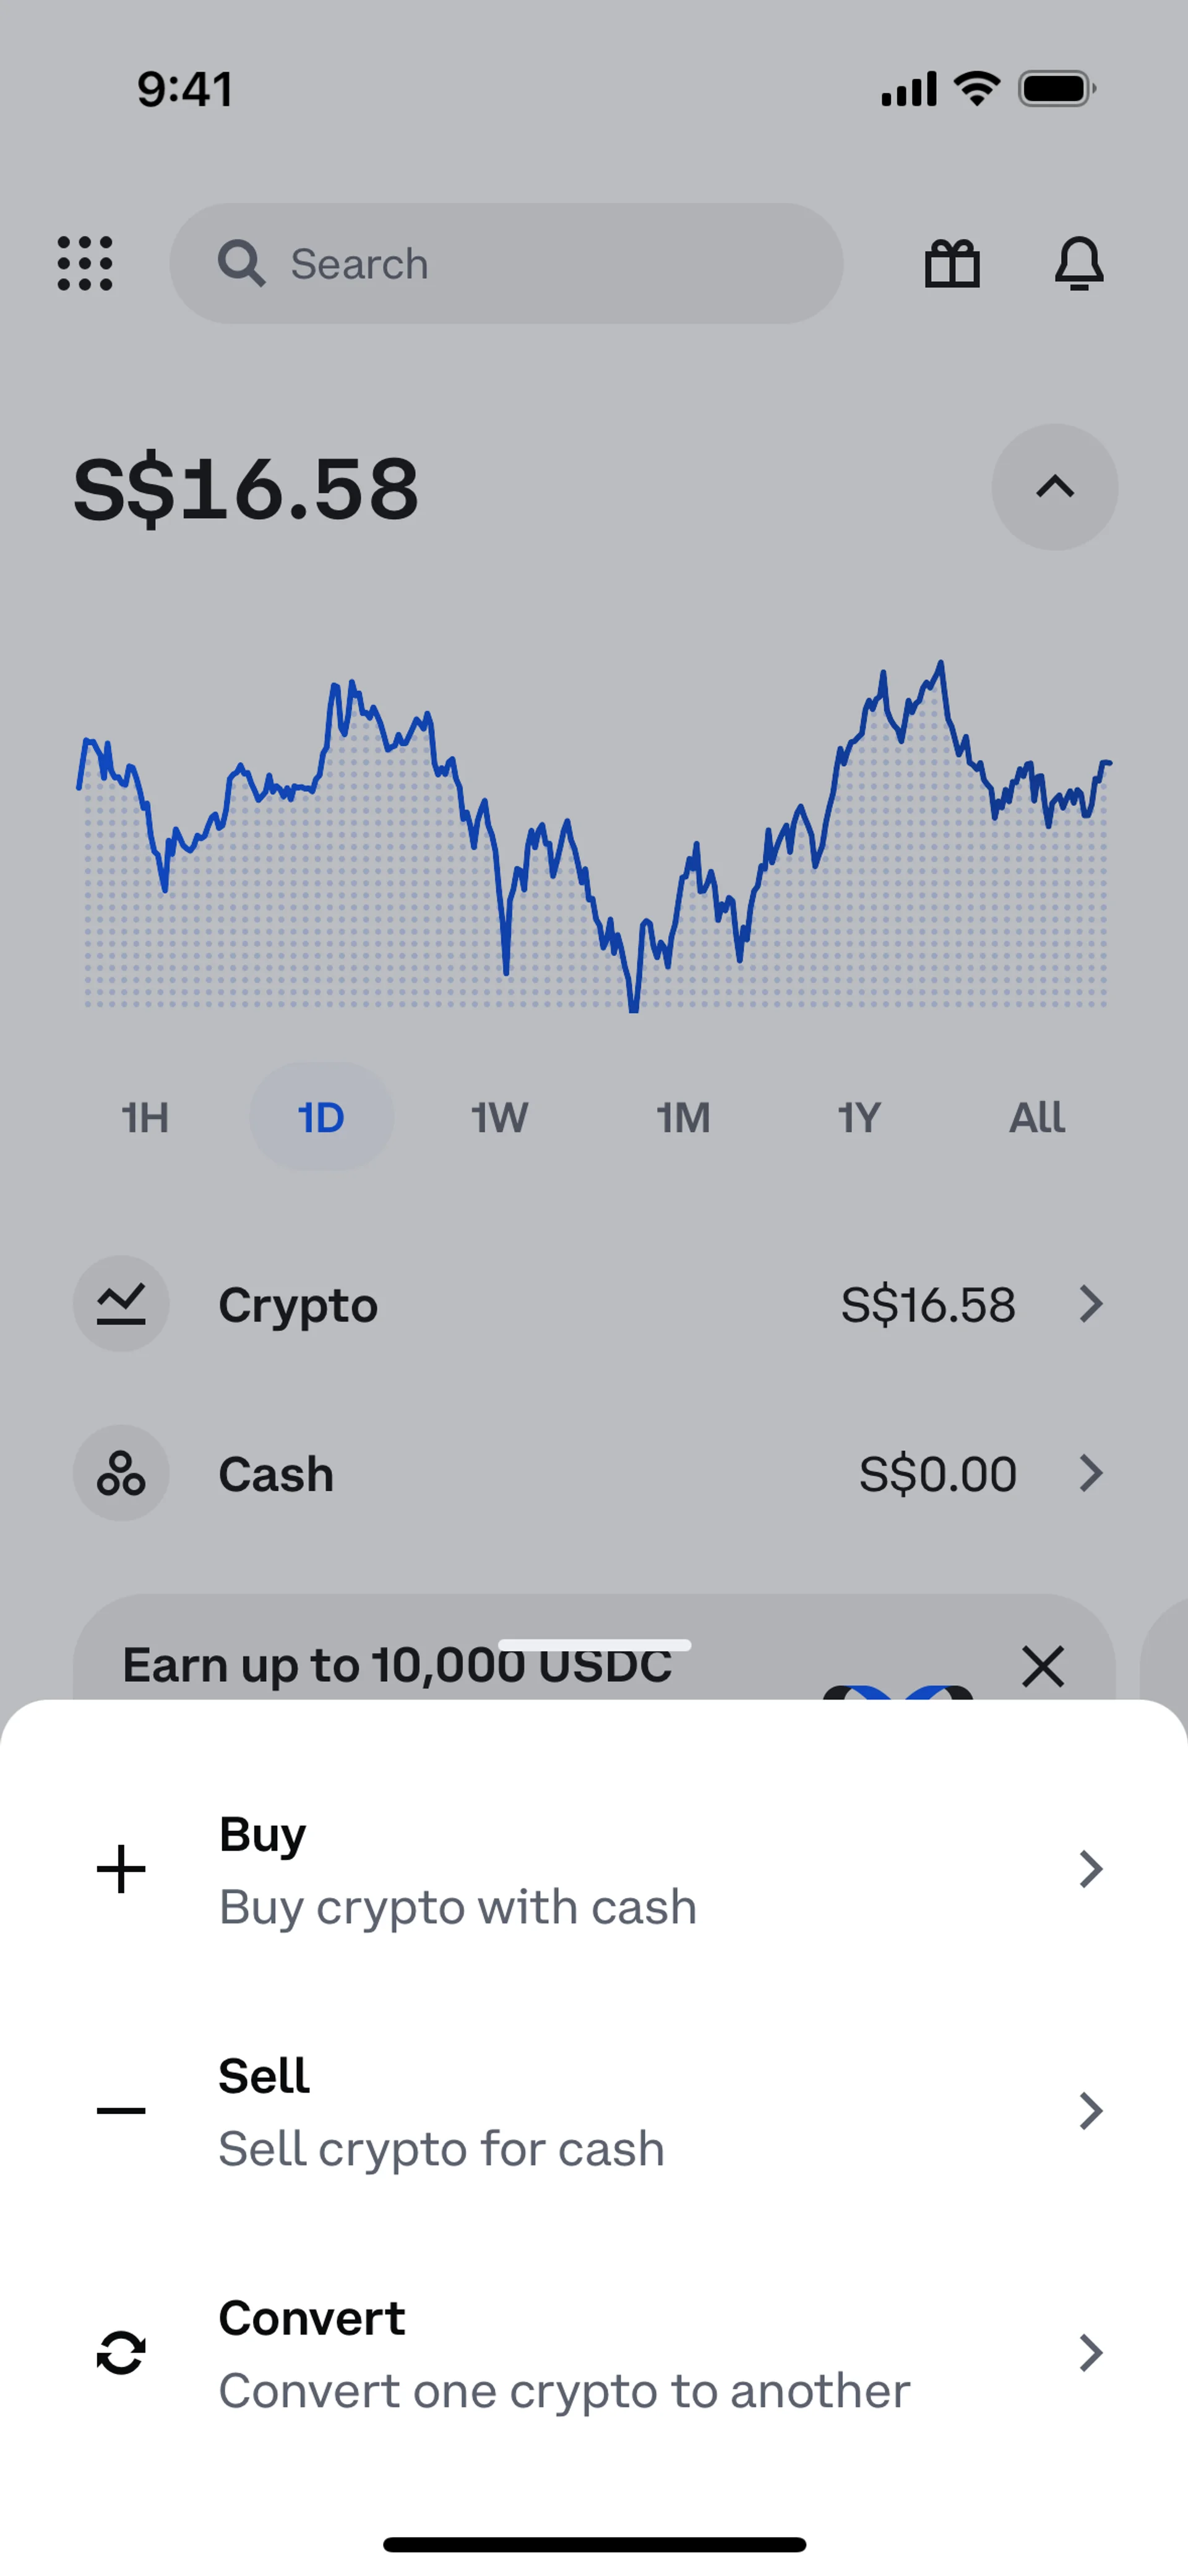Tap the Crypto chart line icon
Viewport: 1188px width, 2576px height.
click(x=121, y=1304)
